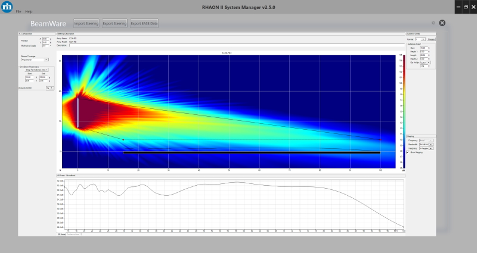Screen dimensions: 477x253
Task: Click the RH logo icon
Action: coord(7,5)
